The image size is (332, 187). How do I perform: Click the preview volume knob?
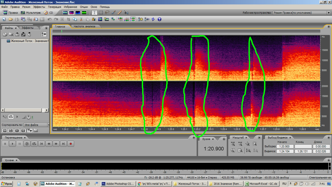coord(28,117)
